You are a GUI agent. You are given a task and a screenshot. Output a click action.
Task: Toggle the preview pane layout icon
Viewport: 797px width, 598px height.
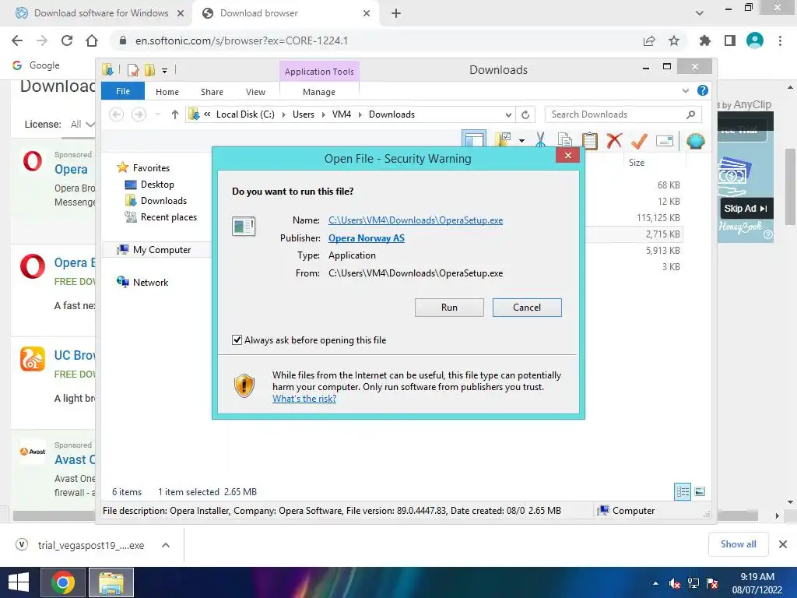[474, 139]
